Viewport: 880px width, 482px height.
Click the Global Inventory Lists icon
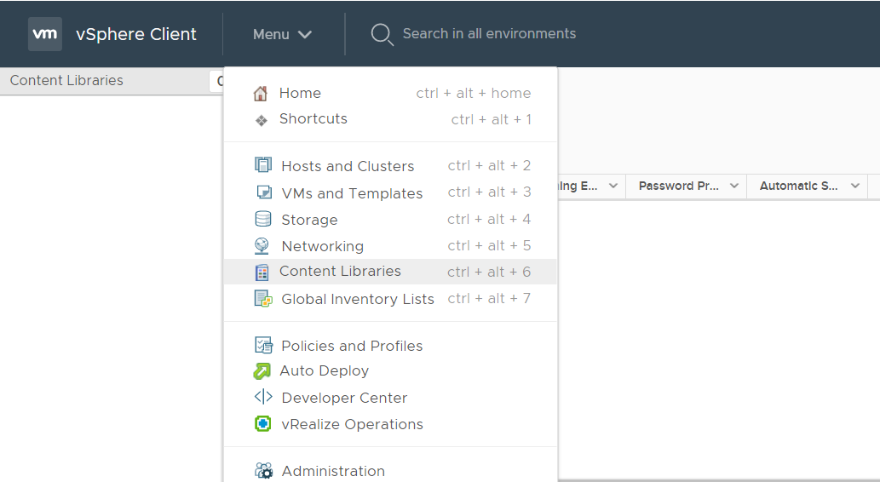[x=263, y=298]
